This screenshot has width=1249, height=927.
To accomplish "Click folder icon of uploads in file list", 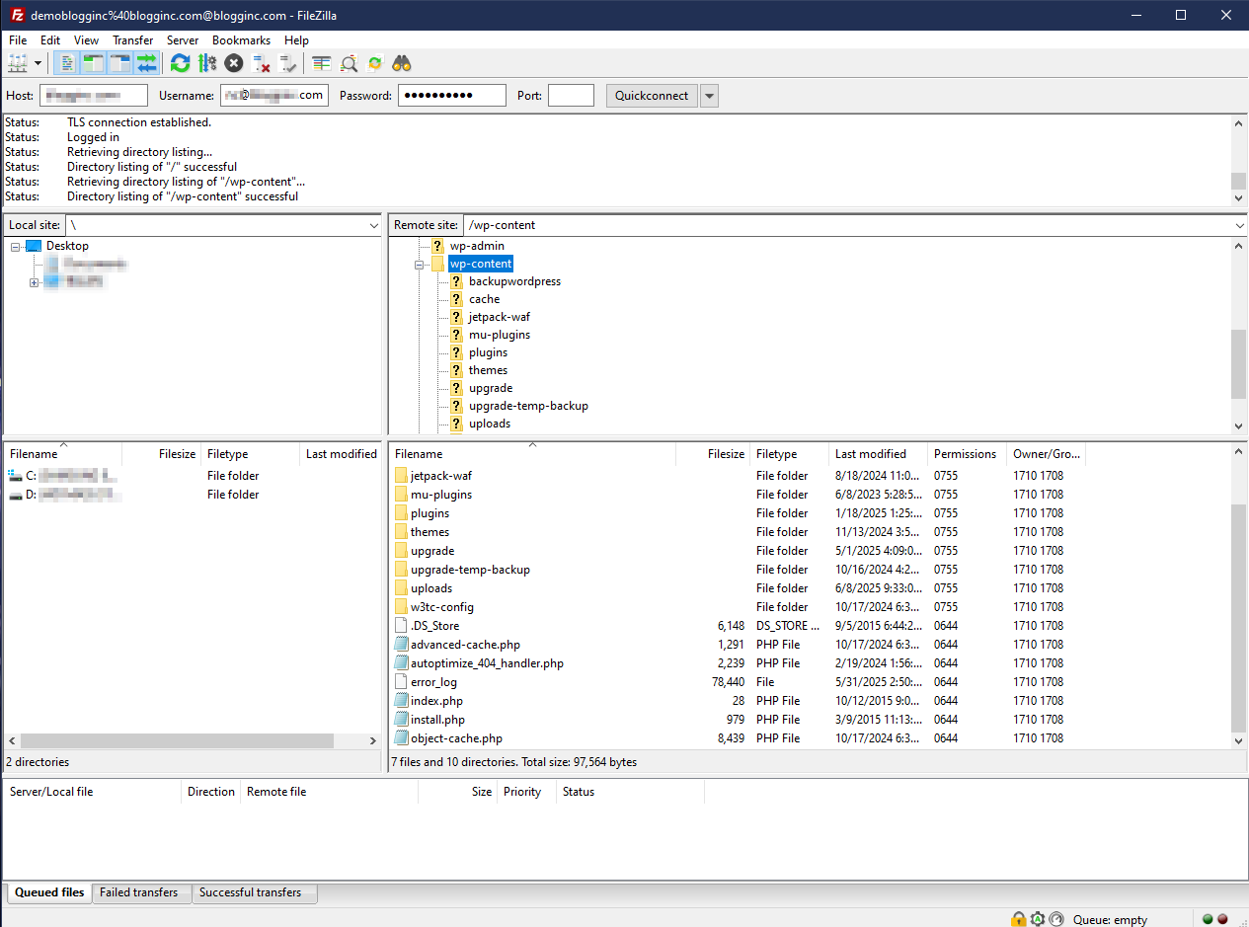I will (401, 588).
